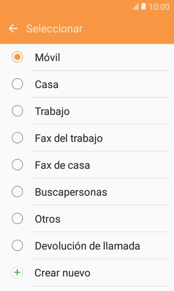The width and height of the screenshot is (174, 291).
Task: Tap the back arrow icon
Action: point(13,29)
